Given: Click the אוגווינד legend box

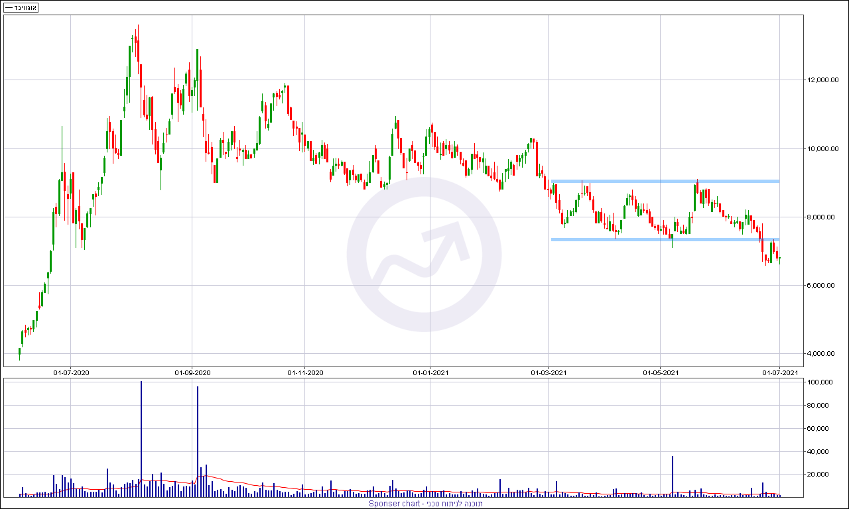Looking at the screenshot, I should [x=21, y=8].
